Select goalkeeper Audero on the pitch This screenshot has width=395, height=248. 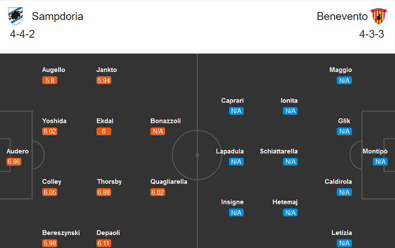(17, 151)
